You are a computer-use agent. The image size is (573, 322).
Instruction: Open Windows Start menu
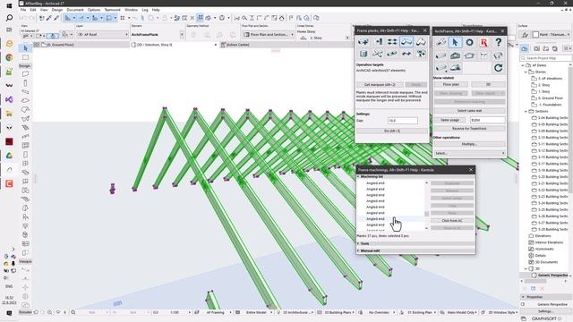(x=9, y=6)
